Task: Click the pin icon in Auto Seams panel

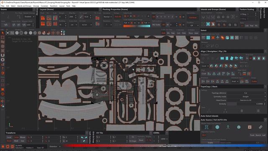Action: tap(228, 127)
